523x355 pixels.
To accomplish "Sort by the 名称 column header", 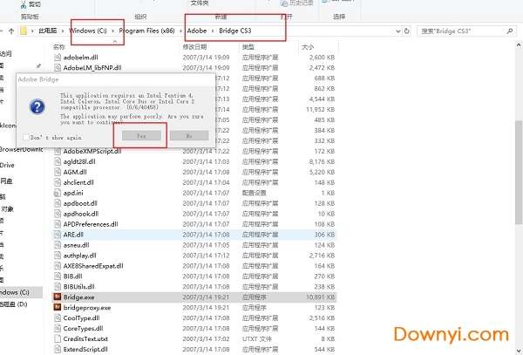I will pos(58,47).
